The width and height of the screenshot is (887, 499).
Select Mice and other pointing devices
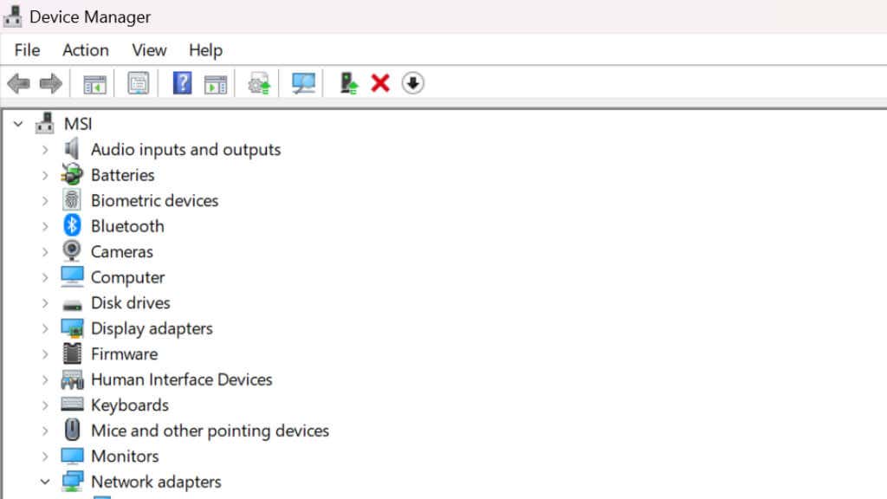tap(210, 431)
